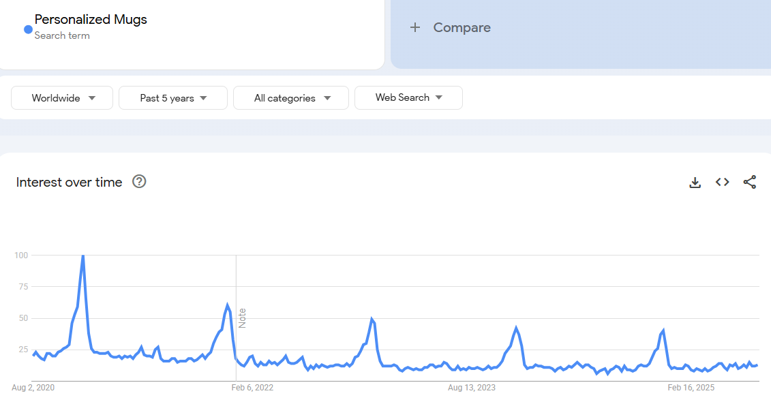
Task: Click the Note marker on chart
Action: click(242, 318)
